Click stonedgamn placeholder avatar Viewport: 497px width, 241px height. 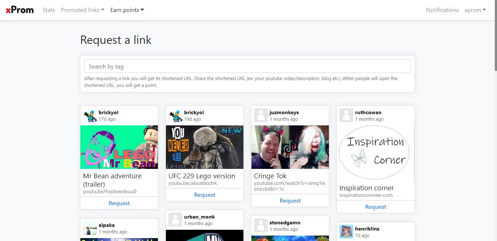click(261, 226)
